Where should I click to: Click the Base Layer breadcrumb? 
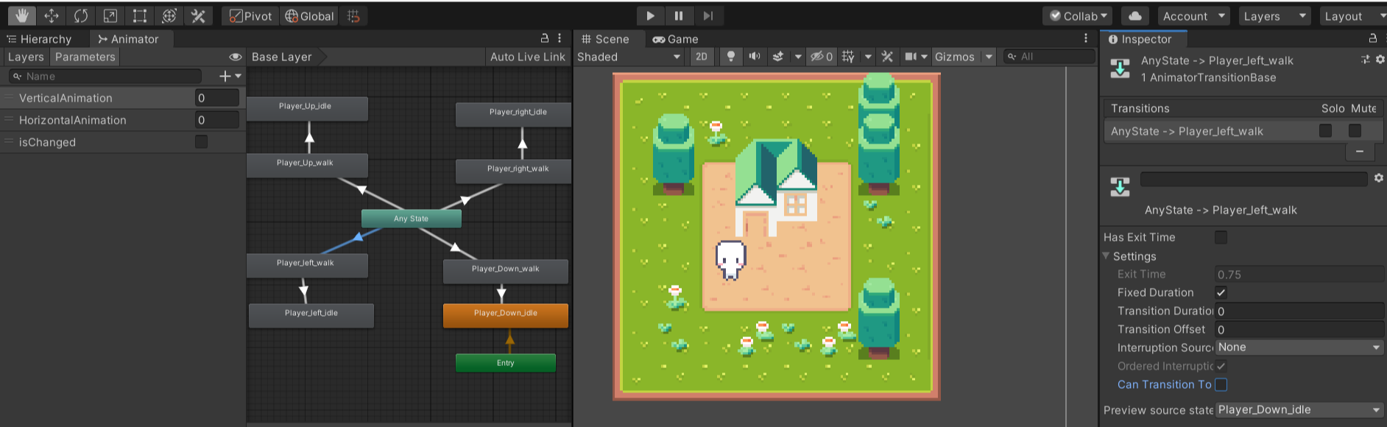[282, 57]
